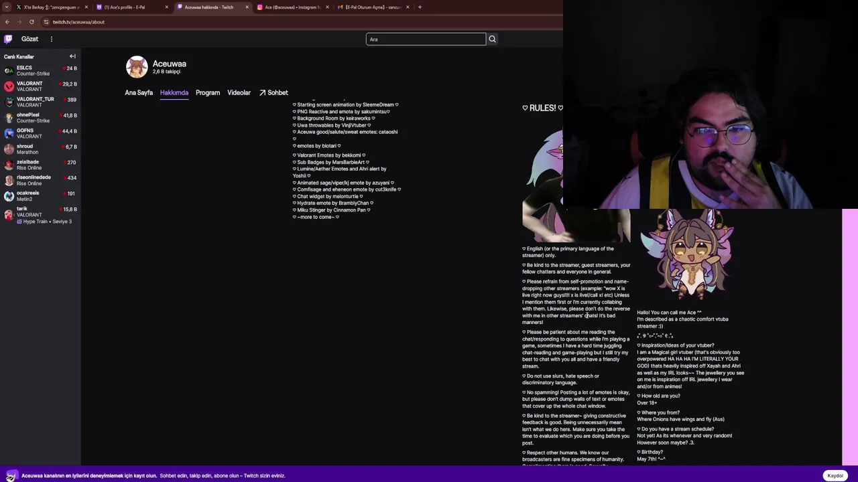This screenshot has width=858, height=482.
Task: Select the Hakkımda channel tab
Action: tap(174, 92)
